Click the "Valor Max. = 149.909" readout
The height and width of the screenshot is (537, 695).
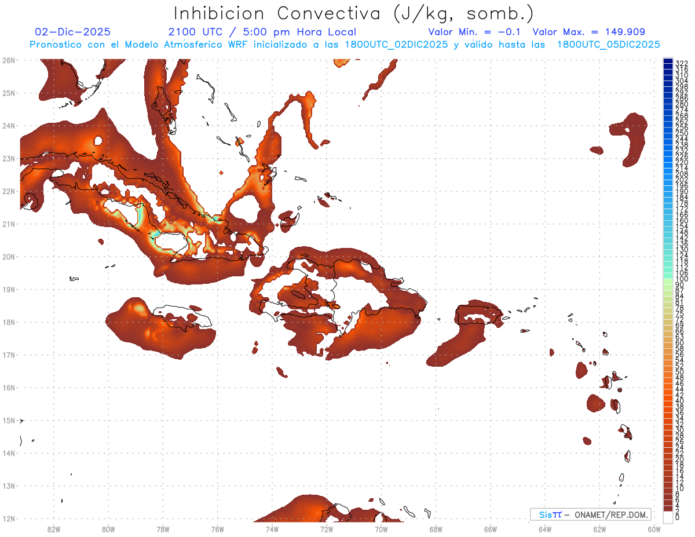(588, 32)
